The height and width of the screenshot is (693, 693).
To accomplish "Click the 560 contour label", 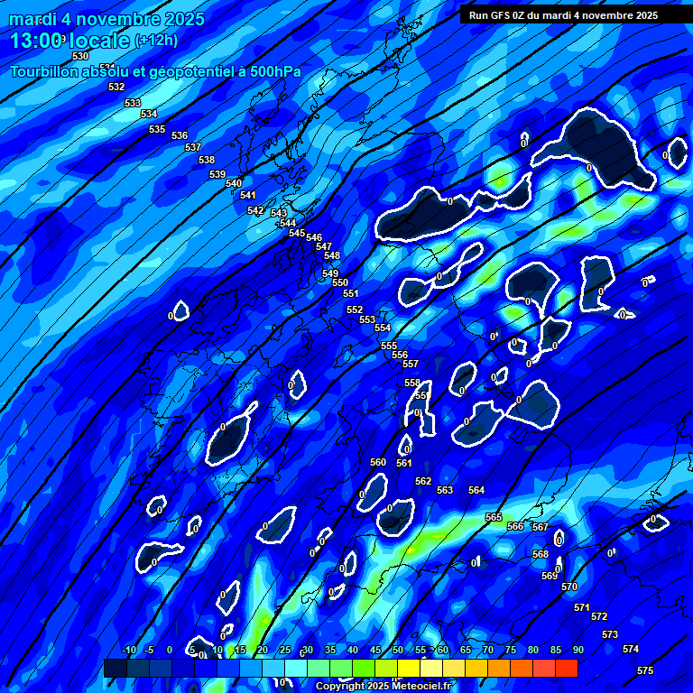I will (x=378, y=462).
